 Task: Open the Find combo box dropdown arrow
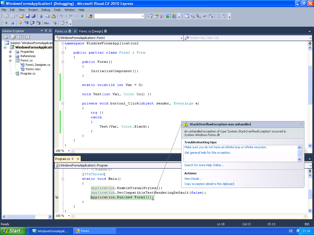tap(143, 16)
